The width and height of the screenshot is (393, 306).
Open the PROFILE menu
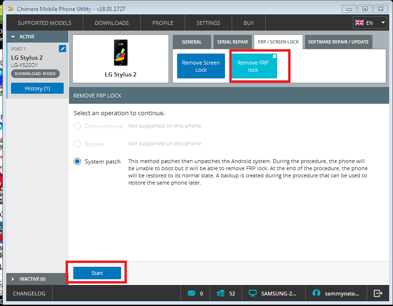[x=163, y=23]
